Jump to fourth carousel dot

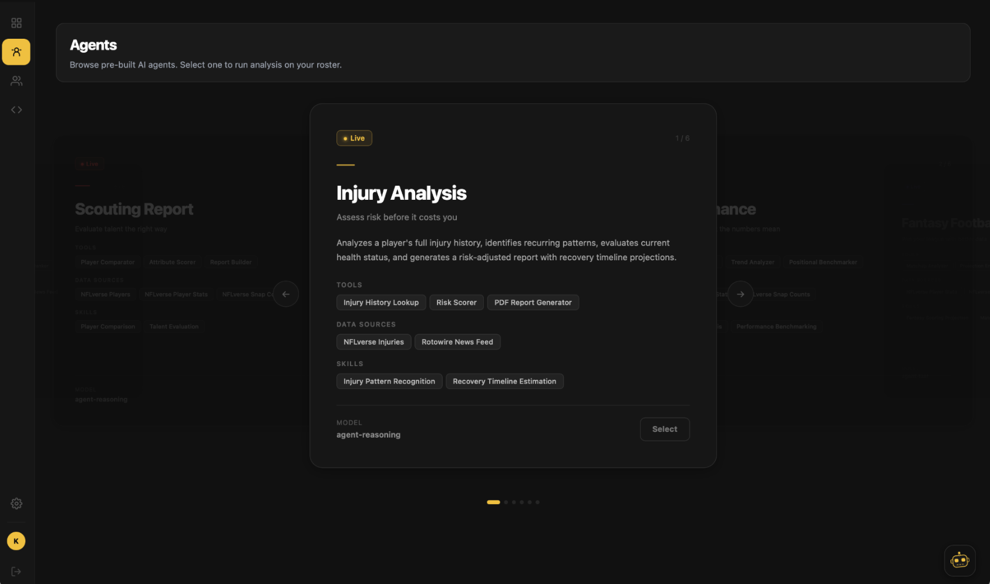(521, 502)
